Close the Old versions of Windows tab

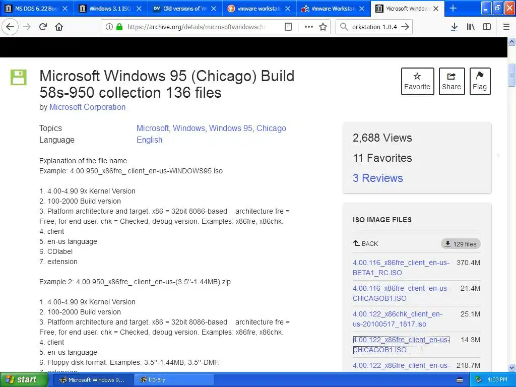coord(214,9)
